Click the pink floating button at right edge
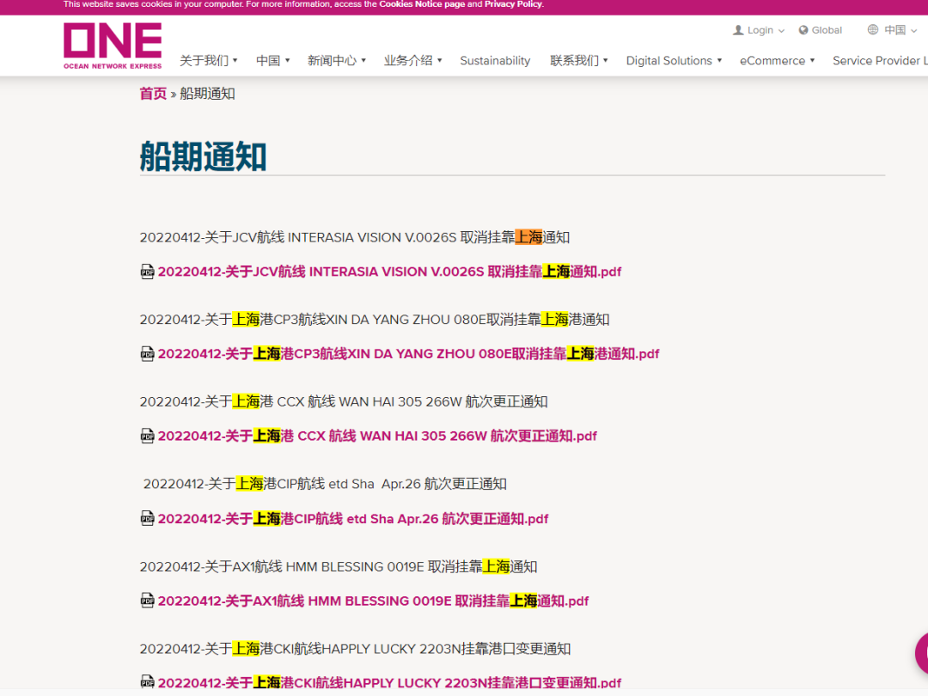 pos(921,653)
